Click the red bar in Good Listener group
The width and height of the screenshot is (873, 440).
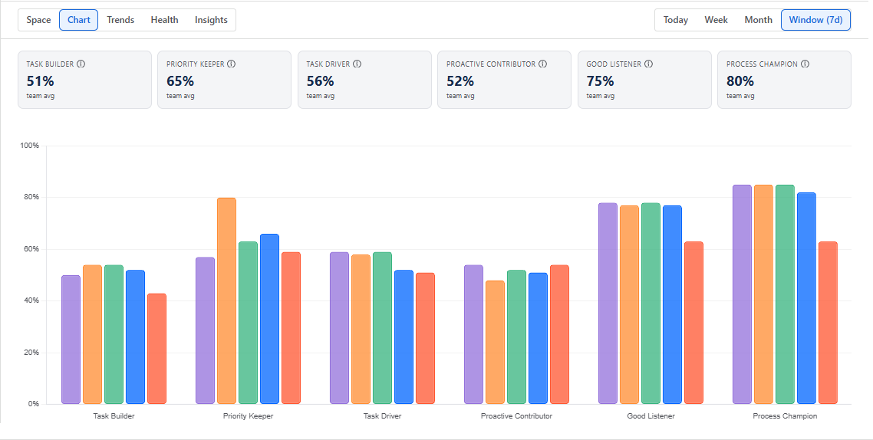[693, 323]
